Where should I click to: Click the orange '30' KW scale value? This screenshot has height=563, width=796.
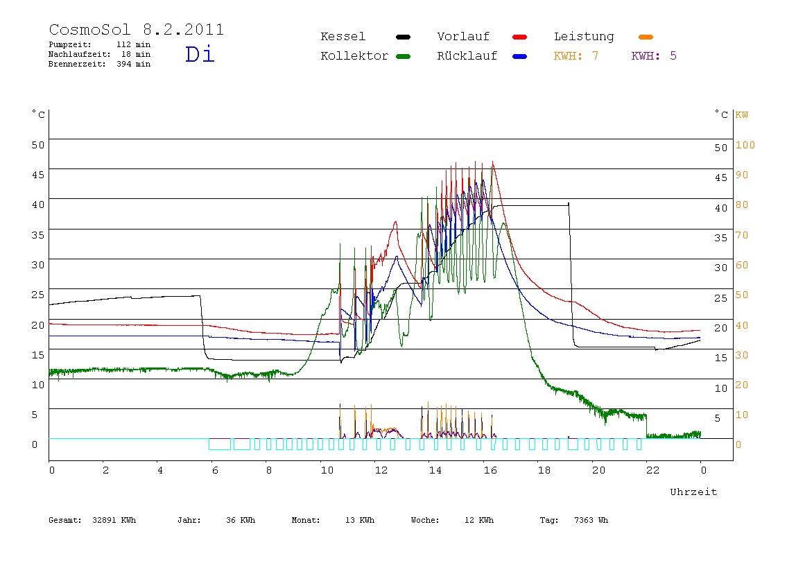coord(742,355)
